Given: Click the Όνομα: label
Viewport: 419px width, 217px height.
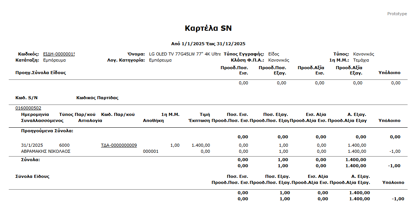Looking at the screenshot, I should [136, 54].
